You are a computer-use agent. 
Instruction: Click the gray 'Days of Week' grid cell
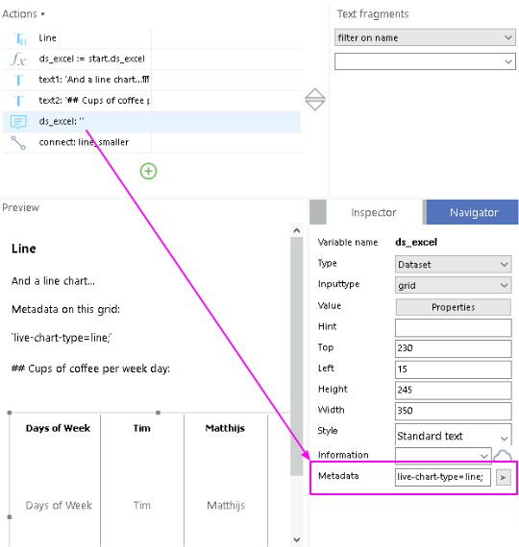tap(59, 506)
